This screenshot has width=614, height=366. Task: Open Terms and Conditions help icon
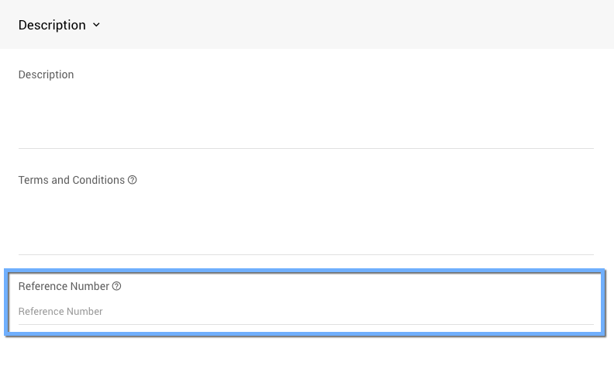tap(133, 180)
